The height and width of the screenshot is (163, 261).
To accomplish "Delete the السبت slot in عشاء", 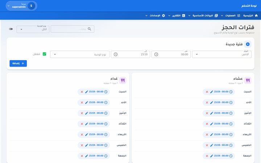I will [207, 92].
